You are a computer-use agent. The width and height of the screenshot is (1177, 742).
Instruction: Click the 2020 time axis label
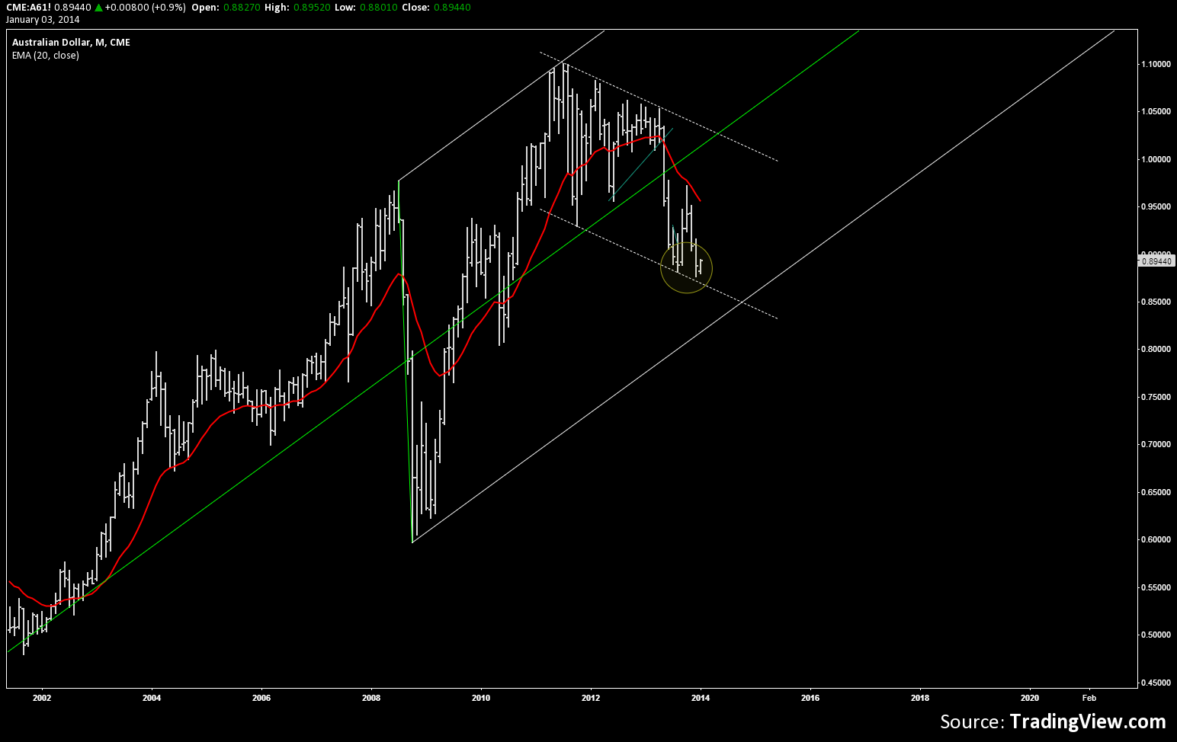1030,698
